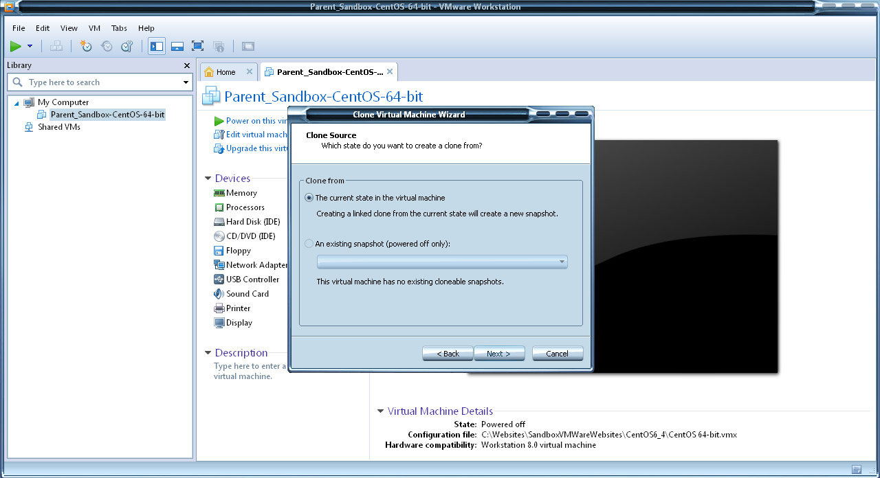The image size is (880, 478).
Task: Take a snapshot using toolbar icon
Action: [x=86, y=47]
